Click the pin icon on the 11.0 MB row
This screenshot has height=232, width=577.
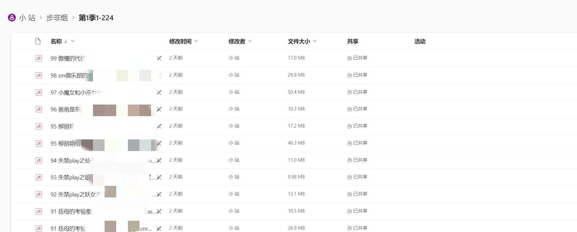(x=159, y=160)
